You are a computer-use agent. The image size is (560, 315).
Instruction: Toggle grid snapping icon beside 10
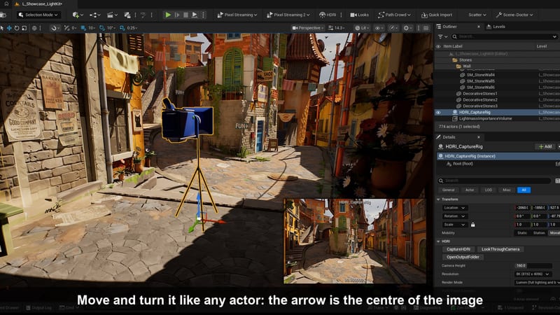83,28
